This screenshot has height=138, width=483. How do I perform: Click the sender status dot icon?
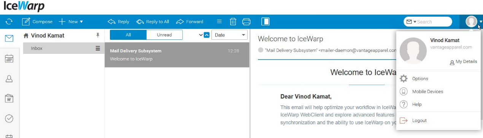pos(261,50)
